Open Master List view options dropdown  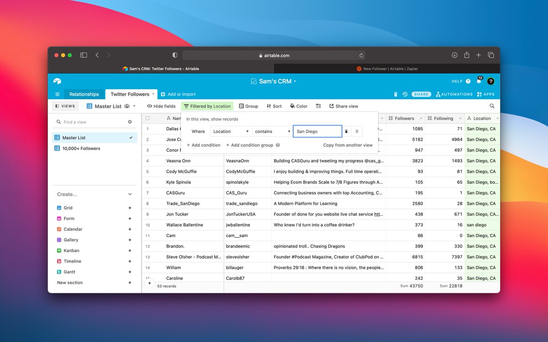pyautogui.click(x=134, y=106)
